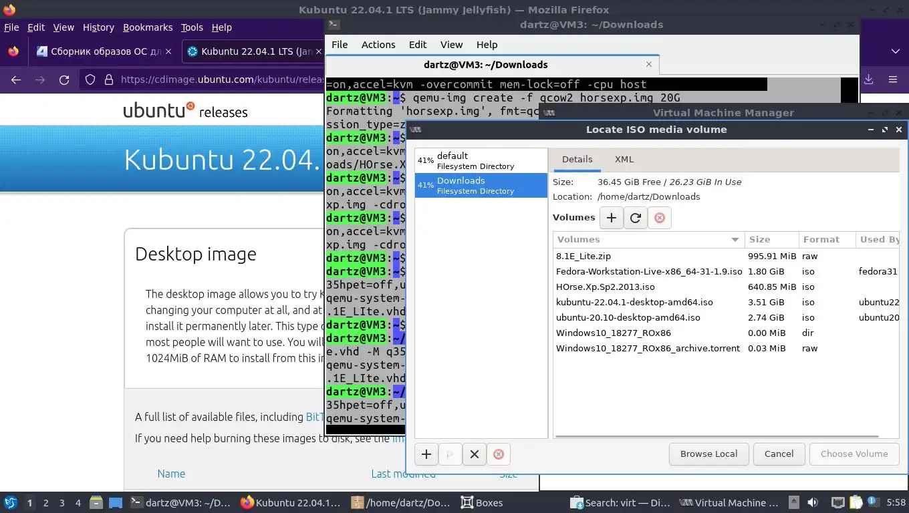Click the Firefox URL address field
The width and height of the screenshot is (909, 513).
point(221,79)
